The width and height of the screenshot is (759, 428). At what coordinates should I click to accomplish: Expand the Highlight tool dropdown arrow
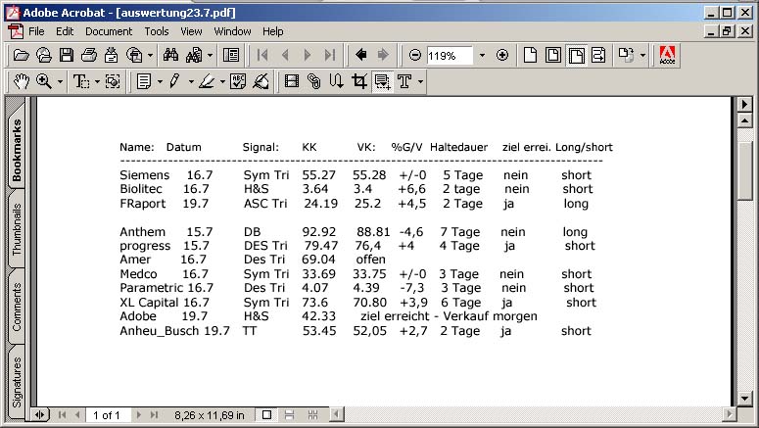(222, 82)
